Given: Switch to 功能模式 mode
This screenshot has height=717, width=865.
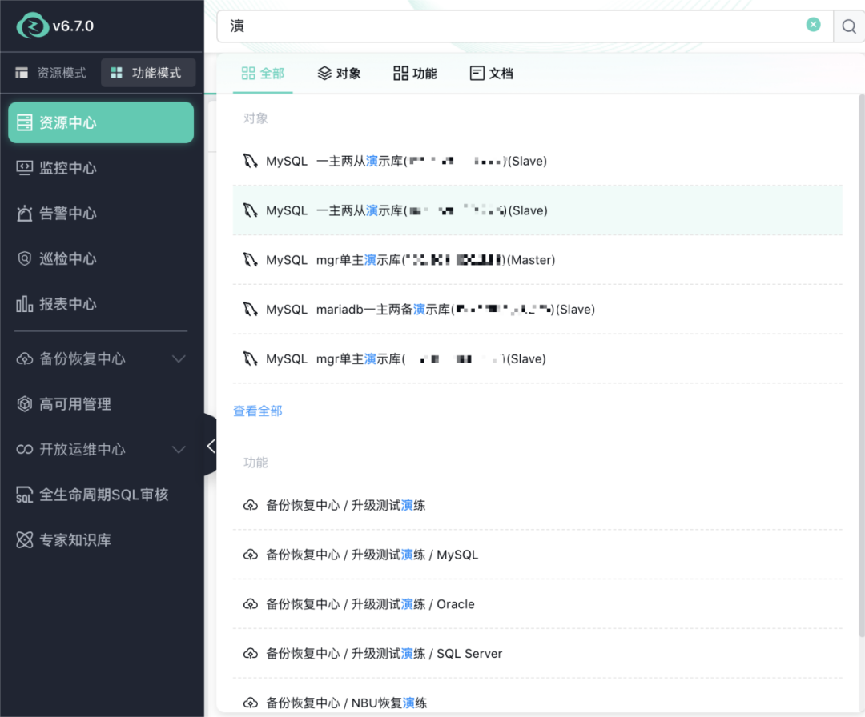Looking at the screenshot, I should point(147,73).
